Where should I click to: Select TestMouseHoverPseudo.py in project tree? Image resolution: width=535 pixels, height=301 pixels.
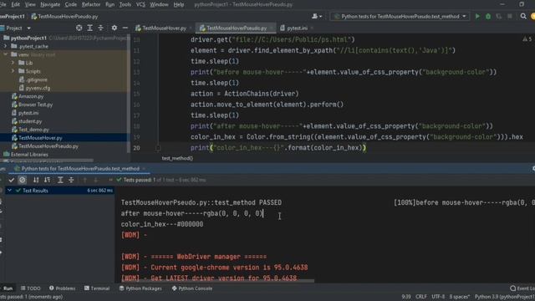tap(48, 146)
